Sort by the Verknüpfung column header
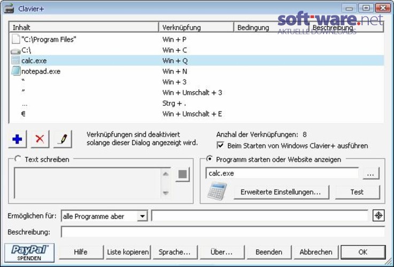The image size is (394, 267). [x=196, y=27]
